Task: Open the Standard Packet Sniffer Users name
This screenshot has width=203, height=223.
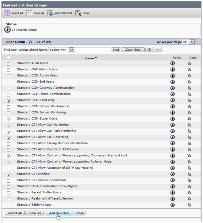Action: coord(39,192)
